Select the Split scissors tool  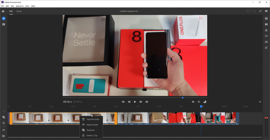[4, 111]
